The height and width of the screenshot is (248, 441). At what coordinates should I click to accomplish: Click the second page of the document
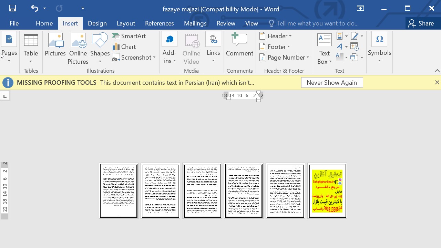coord(161,191)
